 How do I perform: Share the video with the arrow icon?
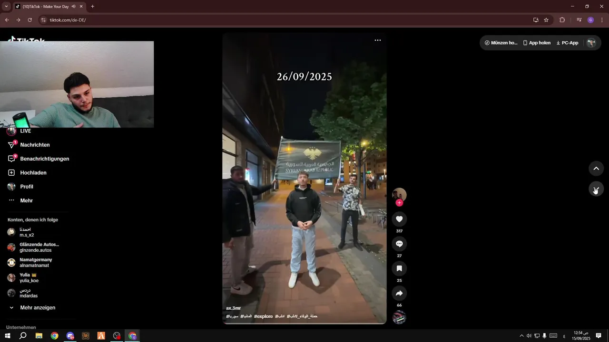click(399, 293)
